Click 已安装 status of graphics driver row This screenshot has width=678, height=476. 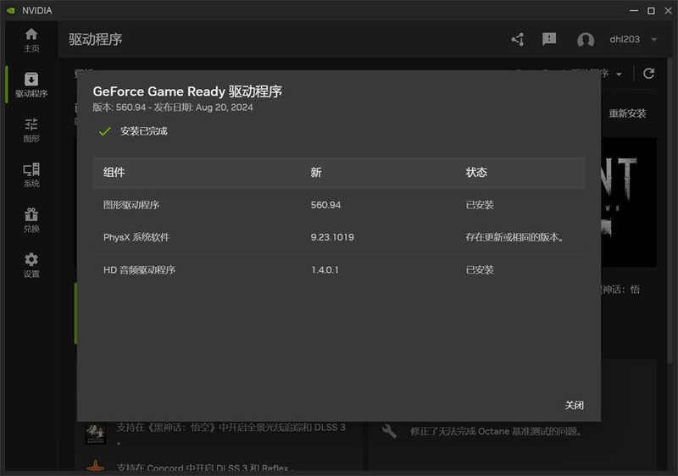[480, 205]
